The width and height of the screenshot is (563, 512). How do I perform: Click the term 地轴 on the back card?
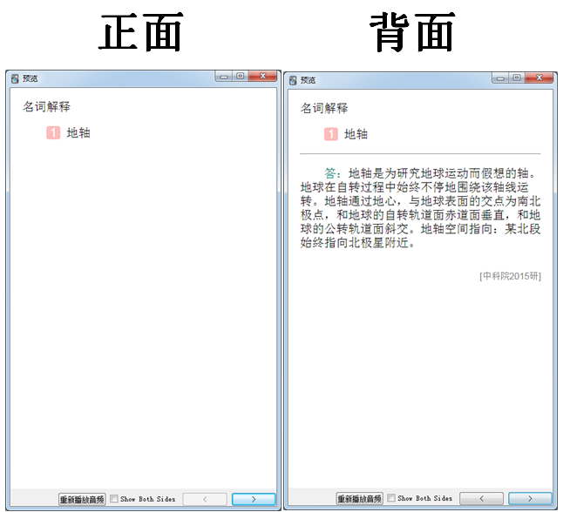tap(356, 134)
